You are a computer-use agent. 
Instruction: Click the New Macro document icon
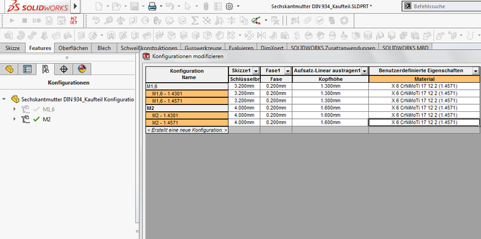[x=49, y=20]
